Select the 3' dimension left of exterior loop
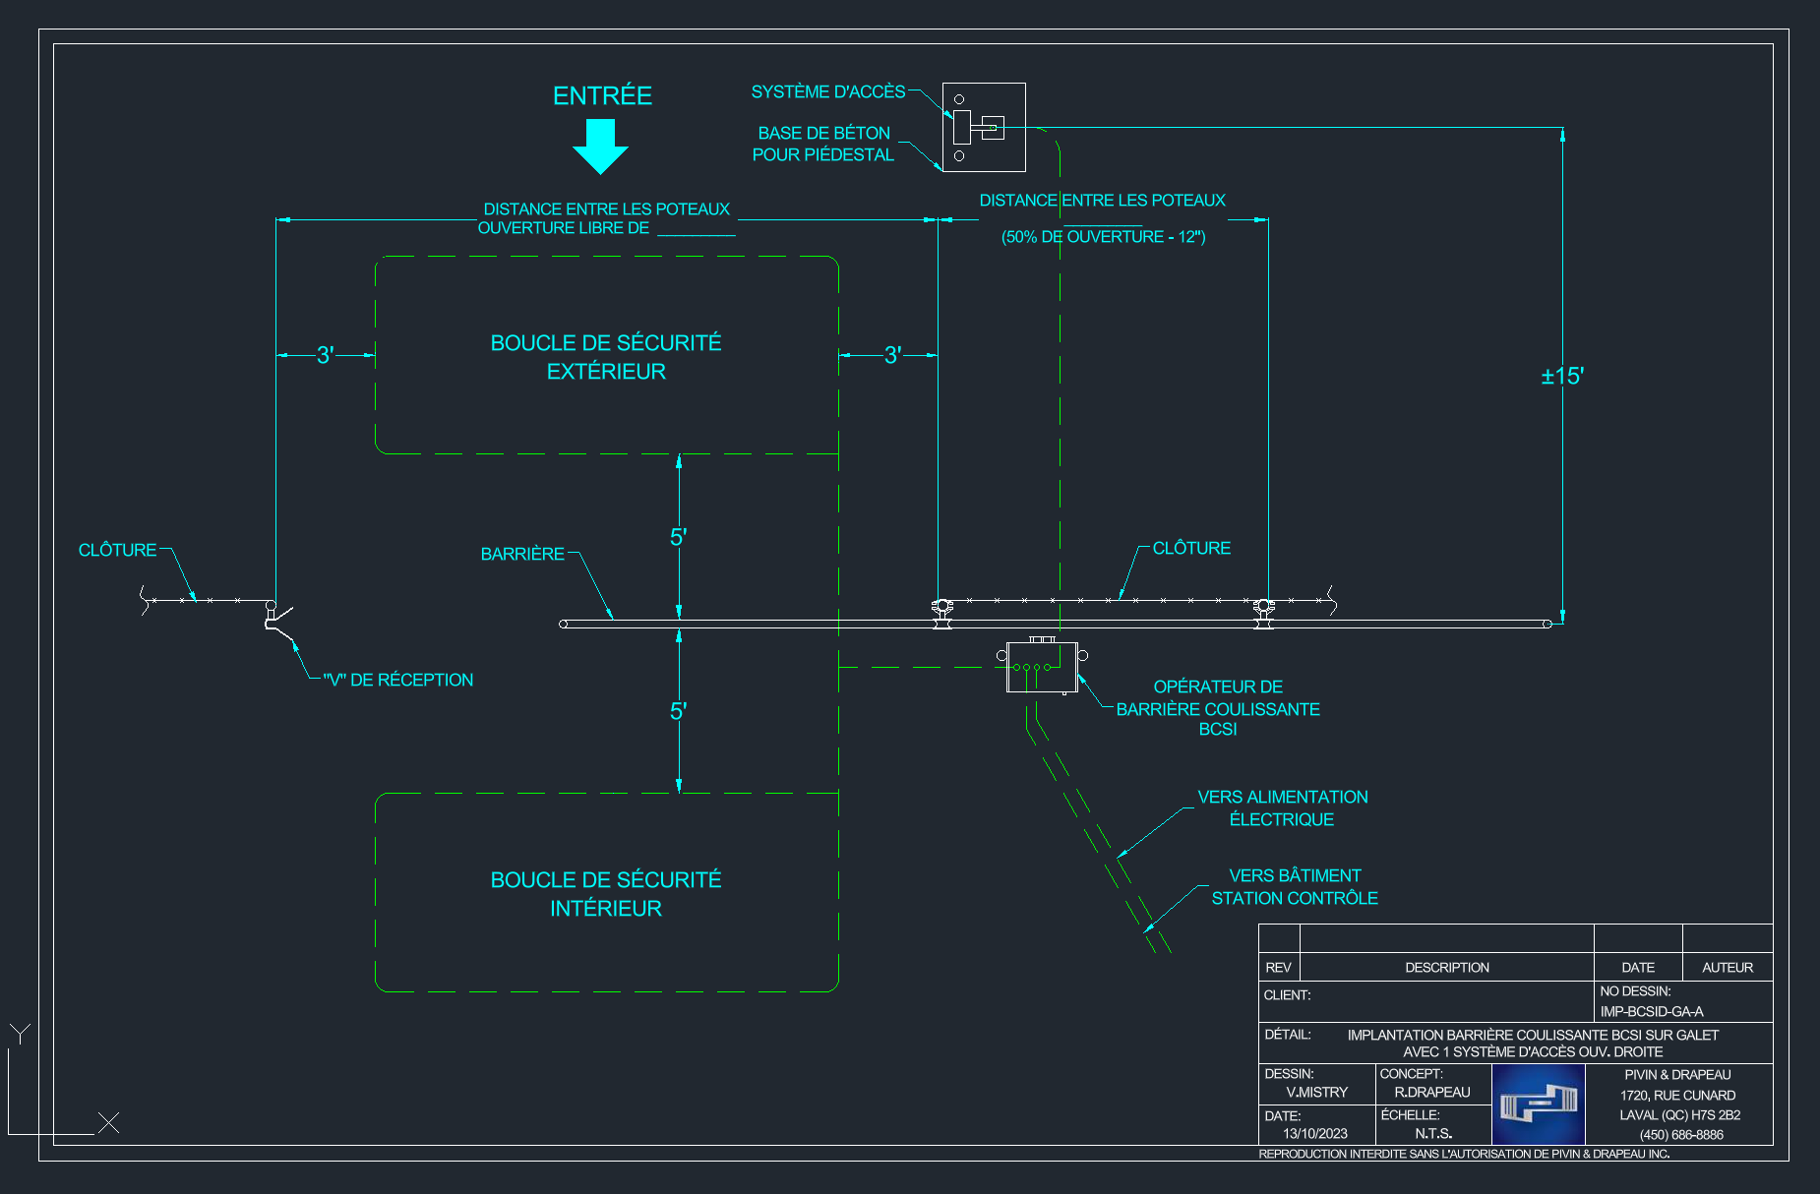 coord(325,355)
